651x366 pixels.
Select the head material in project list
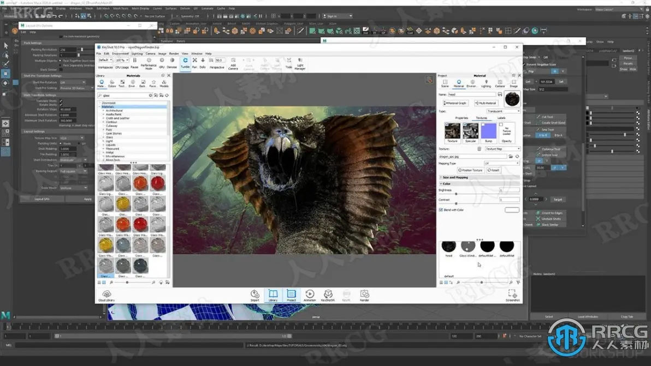(449, 249)
